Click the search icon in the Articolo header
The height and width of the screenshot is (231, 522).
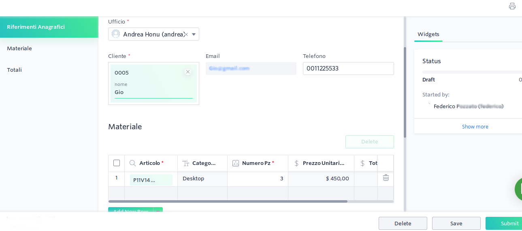[132, 163]
